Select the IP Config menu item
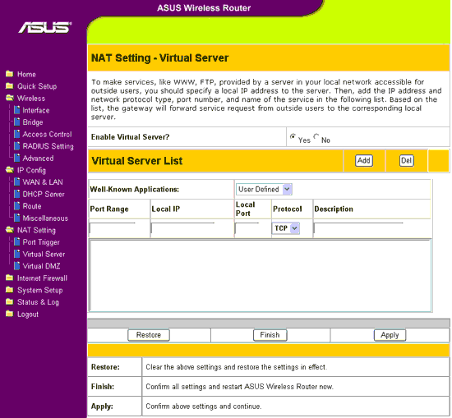The height and width of the screenshot is (418, 452). point(31,171)
